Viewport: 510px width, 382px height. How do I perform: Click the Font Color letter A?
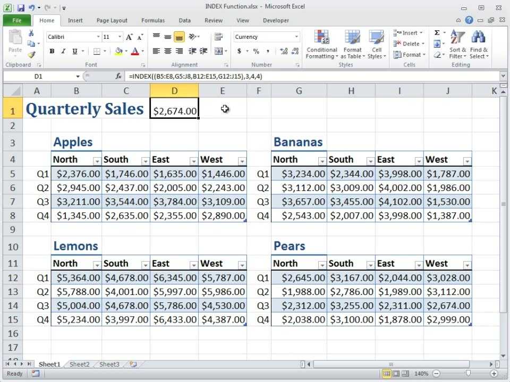[135, 51]
